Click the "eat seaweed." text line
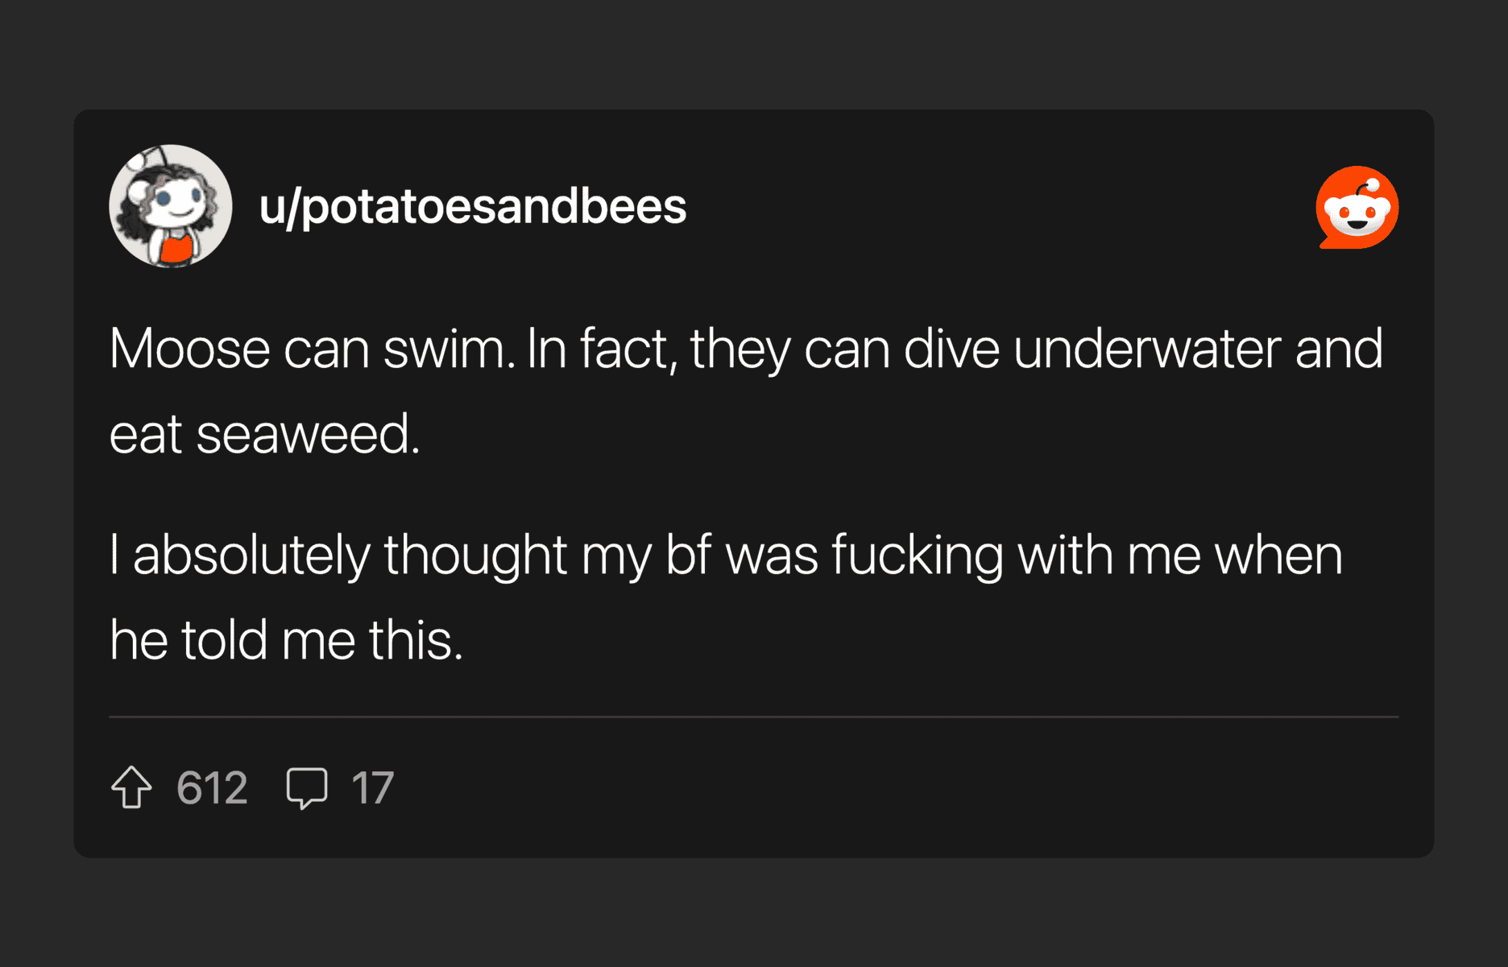This screenshot has width=1508, height=967. pos(264,435)
